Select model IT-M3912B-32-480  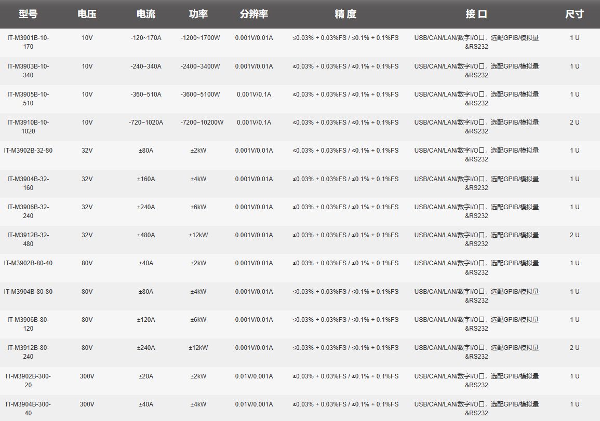coord(29,239)
